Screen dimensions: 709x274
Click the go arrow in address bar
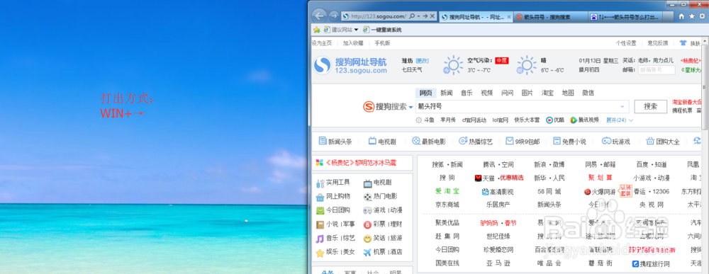pos(425,16)
